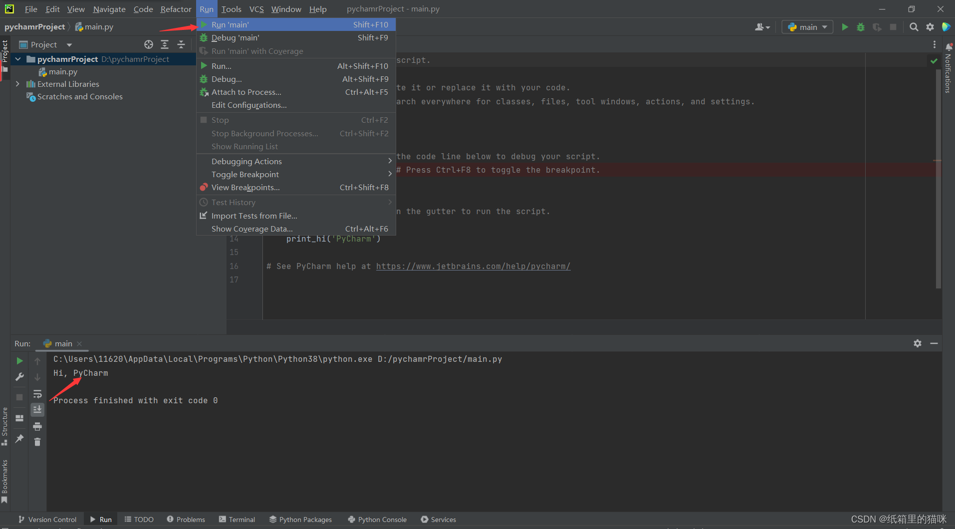
Task: Click the Debug bug icon in top toolbar
Action: tap(861, 27)
